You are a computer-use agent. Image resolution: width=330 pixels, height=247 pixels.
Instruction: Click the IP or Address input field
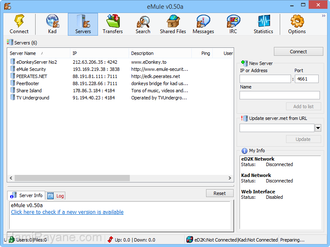[265, 79]
